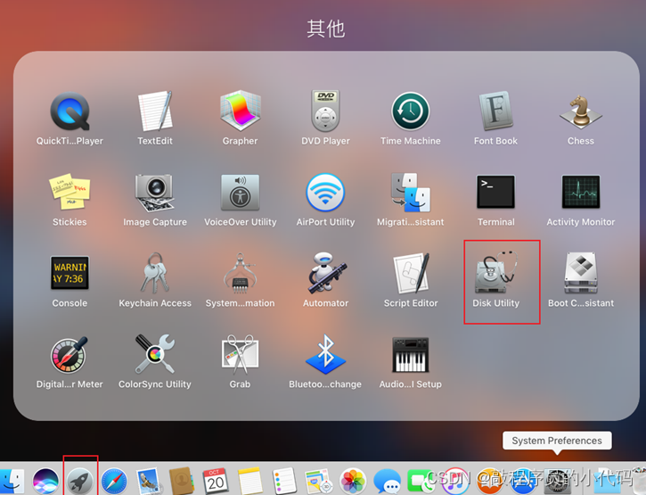This screenshot has height=495, width=646.
Task: Open Audio MIDI Setup
Action: tap(411, 355)
